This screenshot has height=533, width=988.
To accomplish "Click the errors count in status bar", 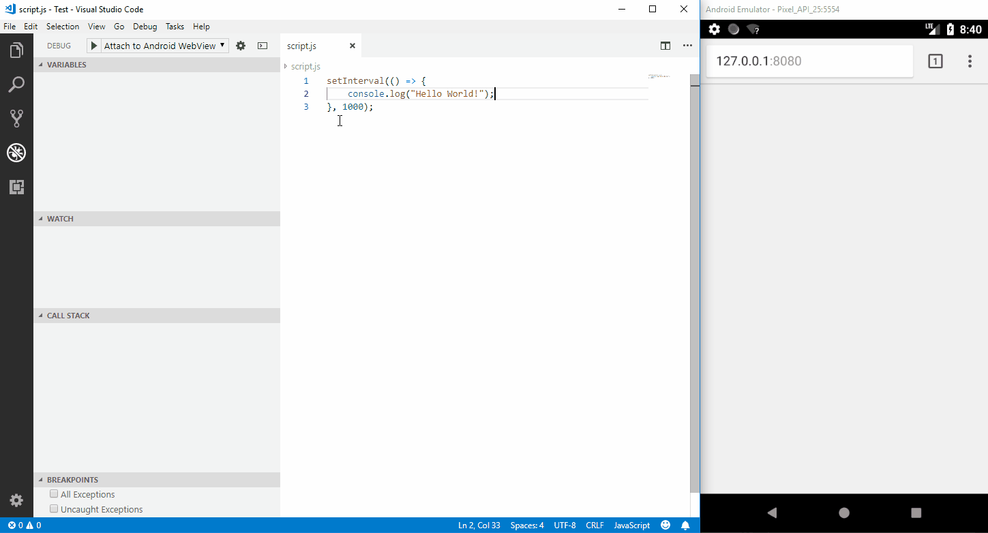I will (x=15, y=526).
